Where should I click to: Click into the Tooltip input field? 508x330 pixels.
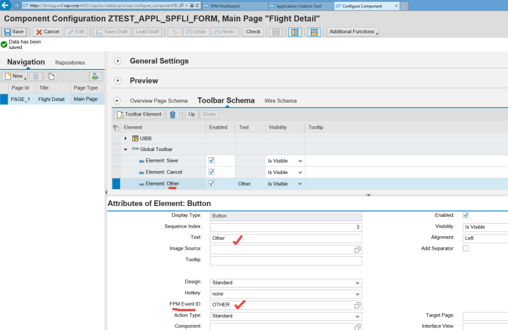click(x=285, y=260)
